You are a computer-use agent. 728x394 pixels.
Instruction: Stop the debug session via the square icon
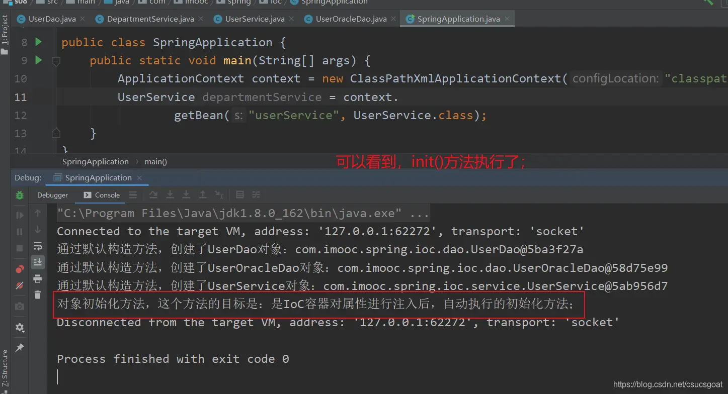pos(20,248)
